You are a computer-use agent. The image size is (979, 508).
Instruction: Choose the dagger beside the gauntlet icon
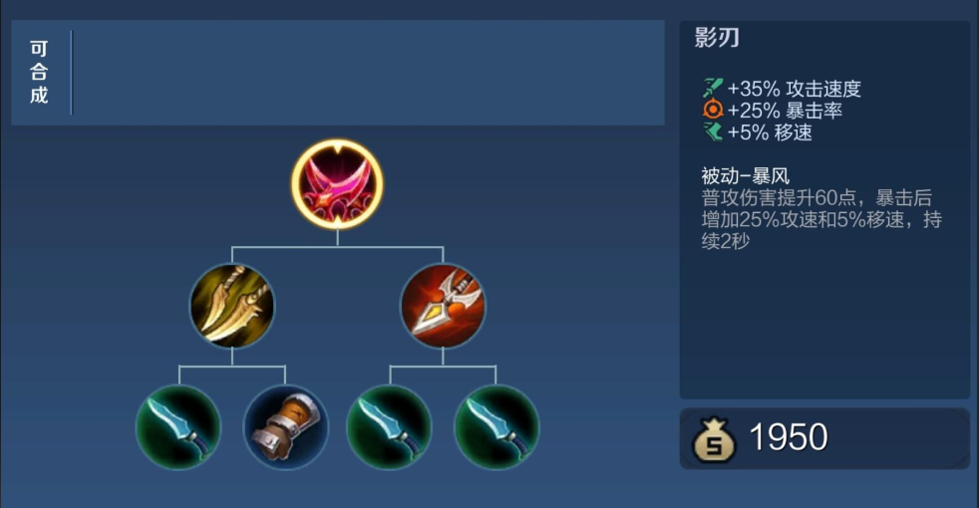178,427
